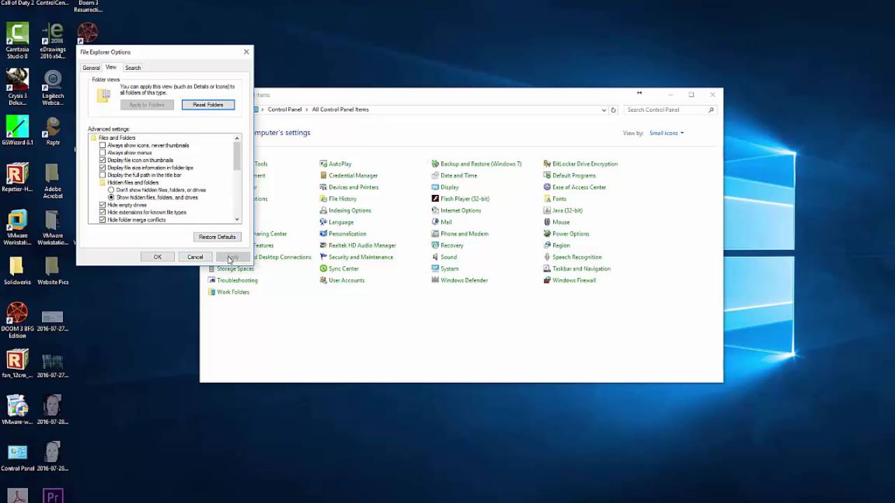Switch to the Search tab
895x503 pixels.
coord(132,67)
